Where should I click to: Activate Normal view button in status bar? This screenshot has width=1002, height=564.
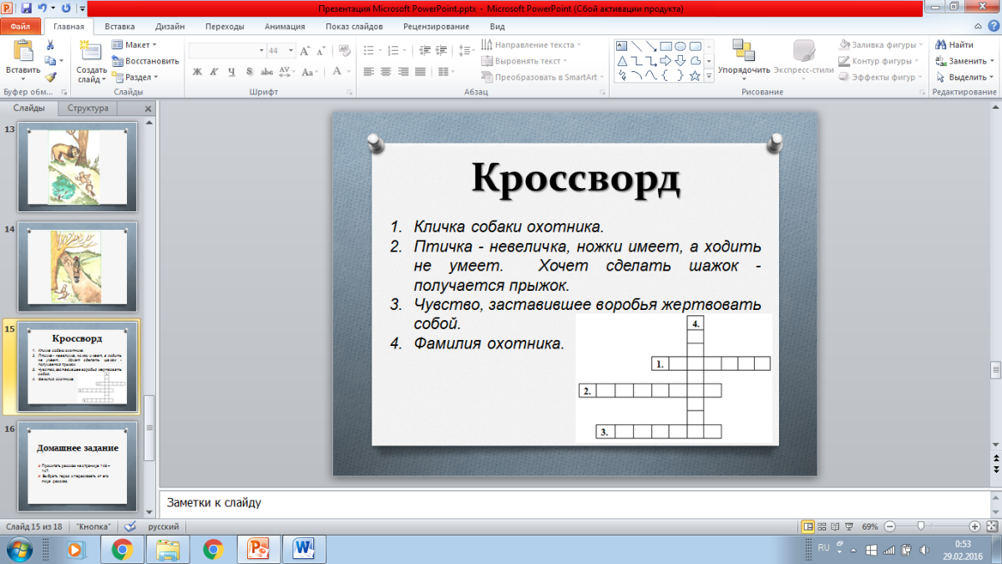[807, 527]
